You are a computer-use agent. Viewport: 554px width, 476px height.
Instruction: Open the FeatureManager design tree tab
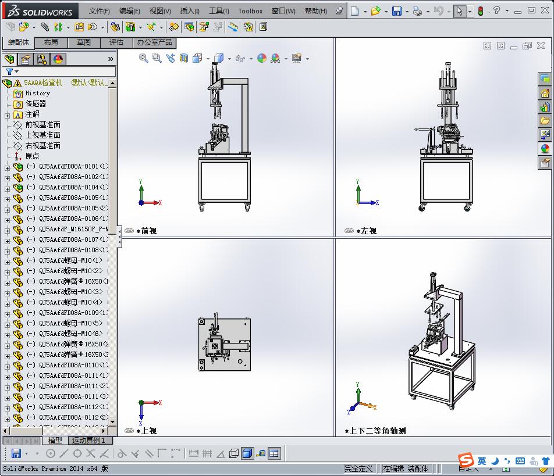pos(9,59)
